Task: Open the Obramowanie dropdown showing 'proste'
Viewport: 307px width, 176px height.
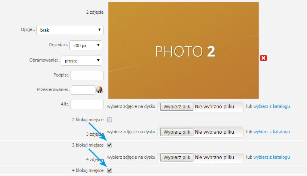Action: click(x=82, y=61)
